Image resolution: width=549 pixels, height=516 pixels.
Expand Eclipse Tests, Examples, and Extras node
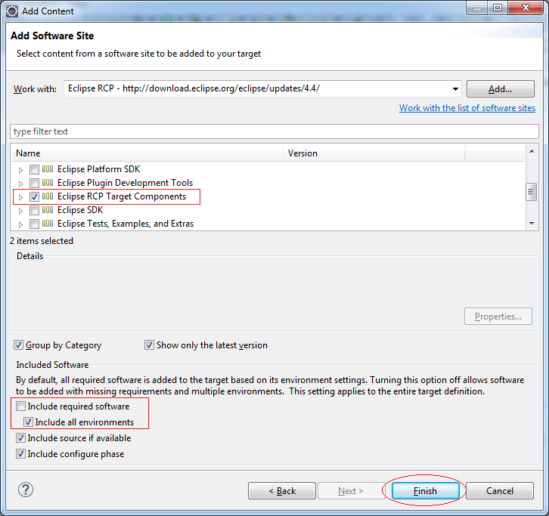click(x=20, y=224)
